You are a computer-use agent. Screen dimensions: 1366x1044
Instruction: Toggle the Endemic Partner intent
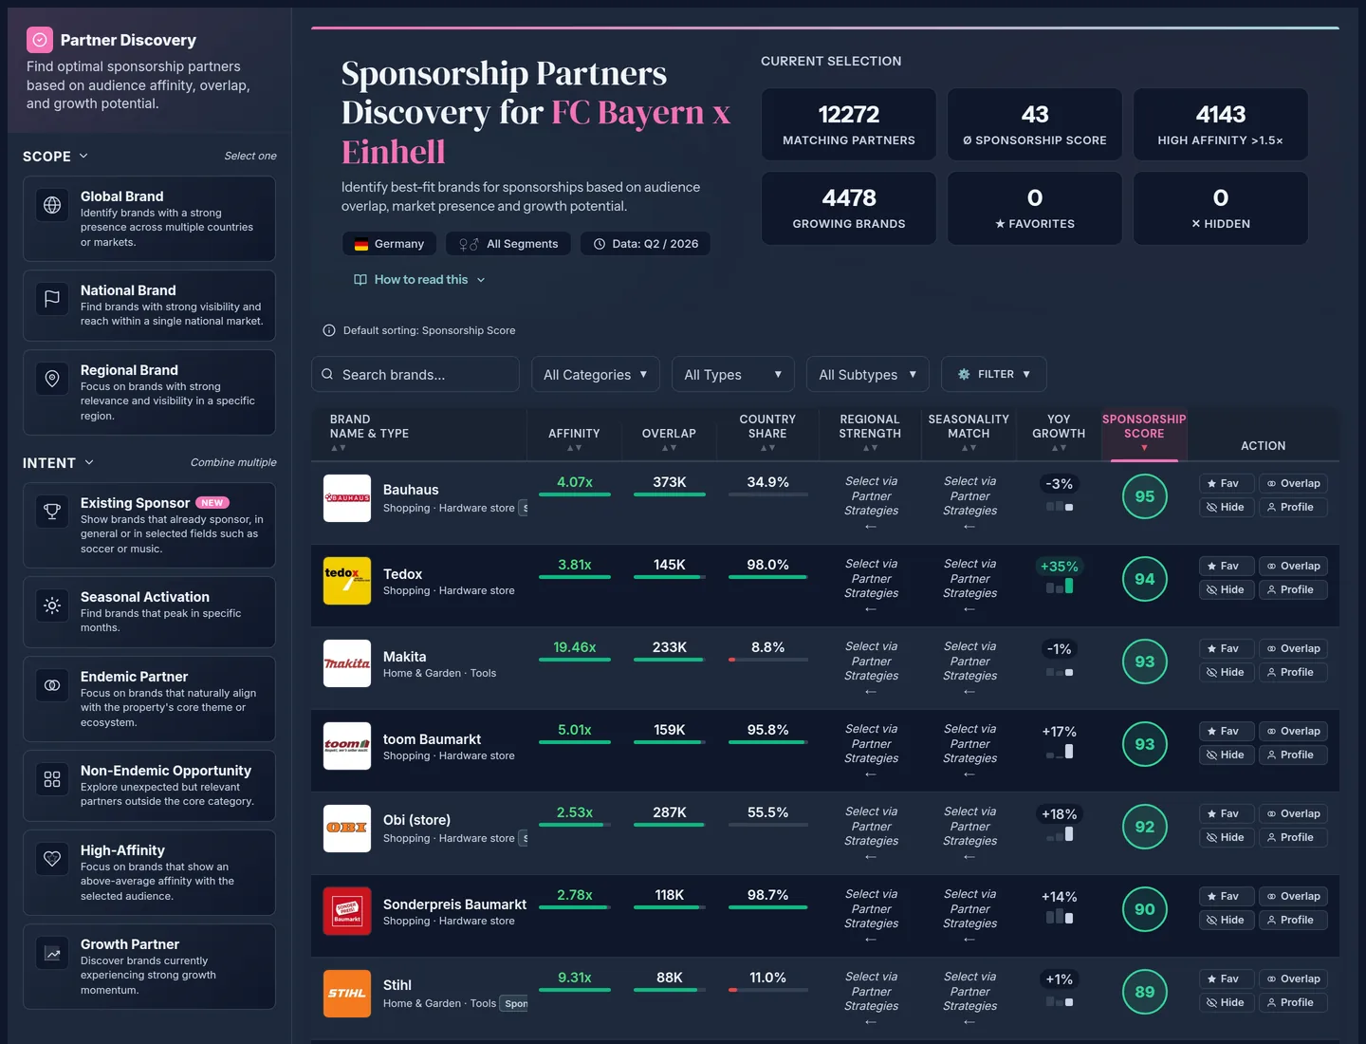pos(149,699)
